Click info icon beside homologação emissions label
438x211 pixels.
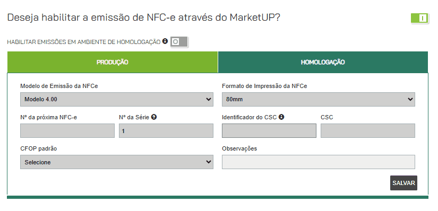coord(165,41)
